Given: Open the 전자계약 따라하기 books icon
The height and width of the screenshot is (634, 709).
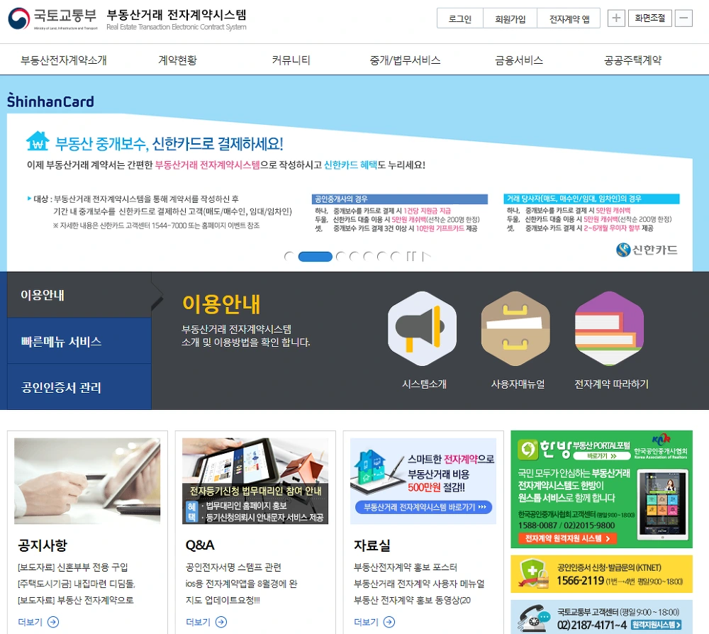Looking at the screenshot, I should coord(609,329).
